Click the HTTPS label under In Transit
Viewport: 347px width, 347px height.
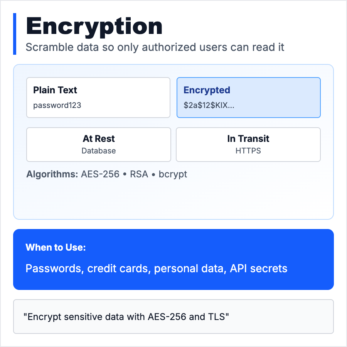pos(248,151)
